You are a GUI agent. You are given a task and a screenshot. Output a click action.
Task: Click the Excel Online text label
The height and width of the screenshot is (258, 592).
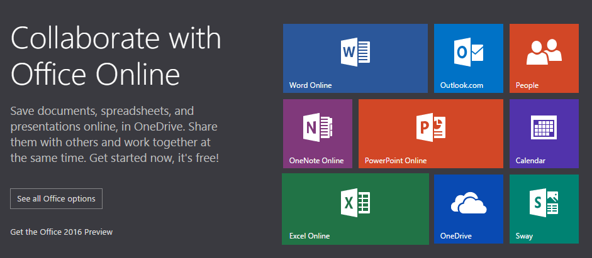tap(310, 236)
